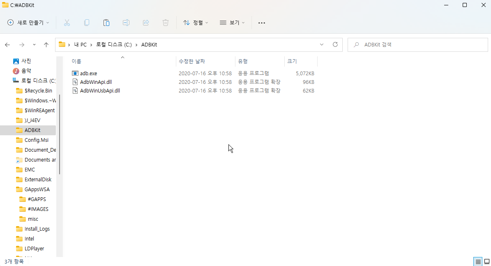The width and height of the screenshot is (491, 266).
Task: Click the Copy icon in the toolbar
Action: coord(86,23)
